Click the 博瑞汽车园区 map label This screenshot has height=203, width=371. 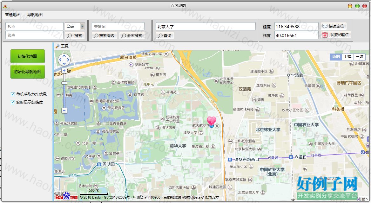tap(349, 83)
